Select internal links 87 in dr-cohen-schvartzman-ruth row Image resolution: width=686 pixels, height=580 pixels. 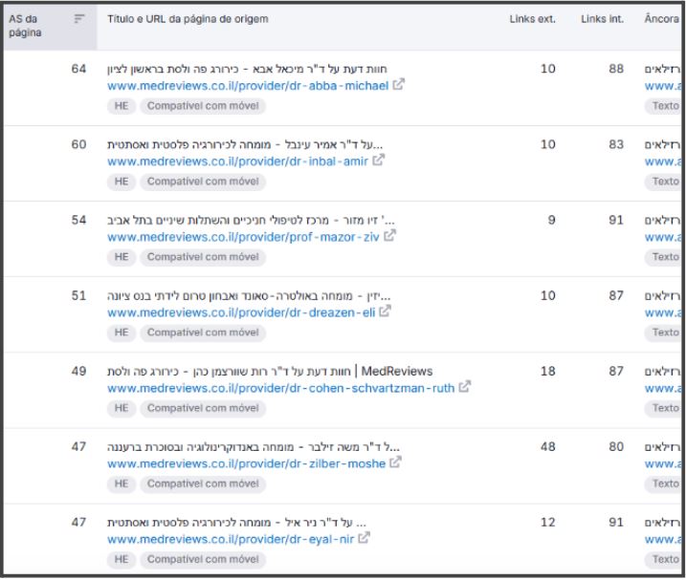coord(616,371)
